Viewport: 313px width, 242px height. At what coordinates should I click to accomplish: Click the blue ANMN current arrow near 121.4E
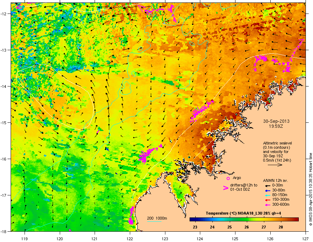click(107, 149)
